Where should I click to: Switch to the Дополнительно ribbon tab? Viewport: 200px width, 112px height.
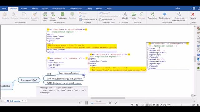(x=76, y=9)
